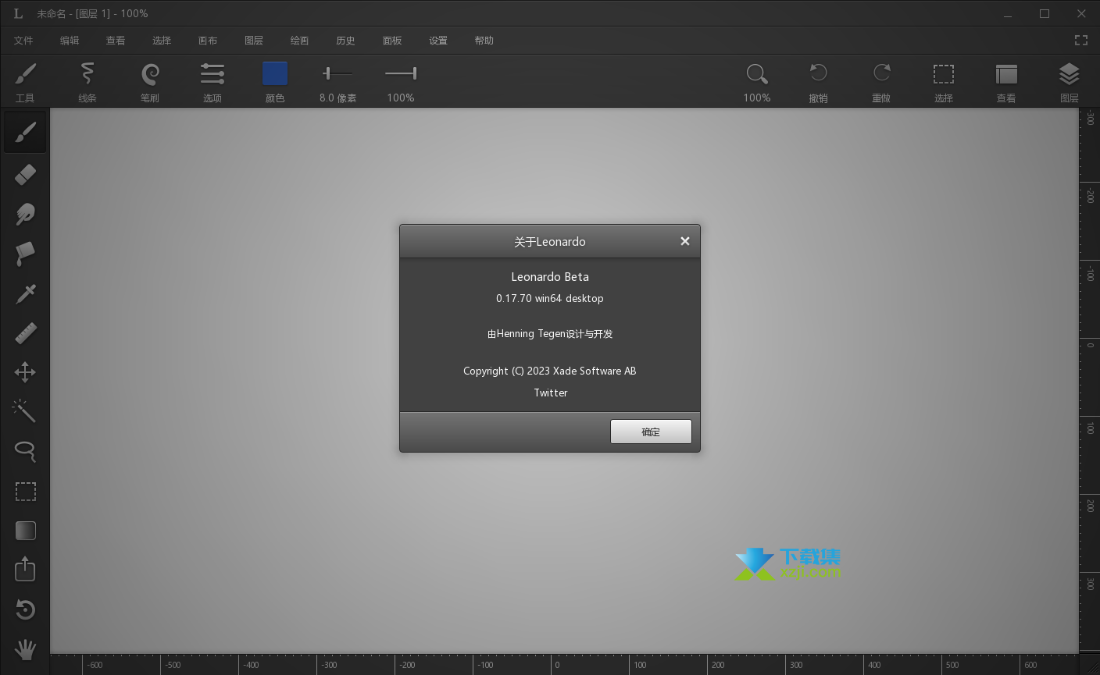Open the 线条 line style options
The image size is (1100, 675).
point(87,82)
